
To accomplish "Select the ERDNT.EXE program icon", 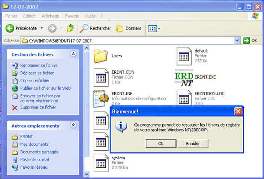I will 184,78.
